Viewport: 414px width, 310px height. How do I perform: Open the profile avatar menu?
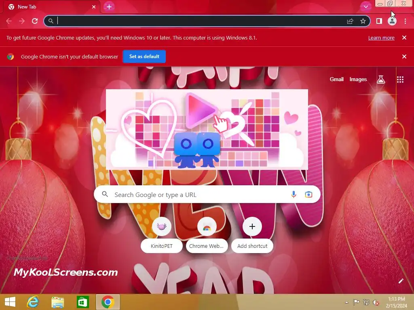pos(392,21)
